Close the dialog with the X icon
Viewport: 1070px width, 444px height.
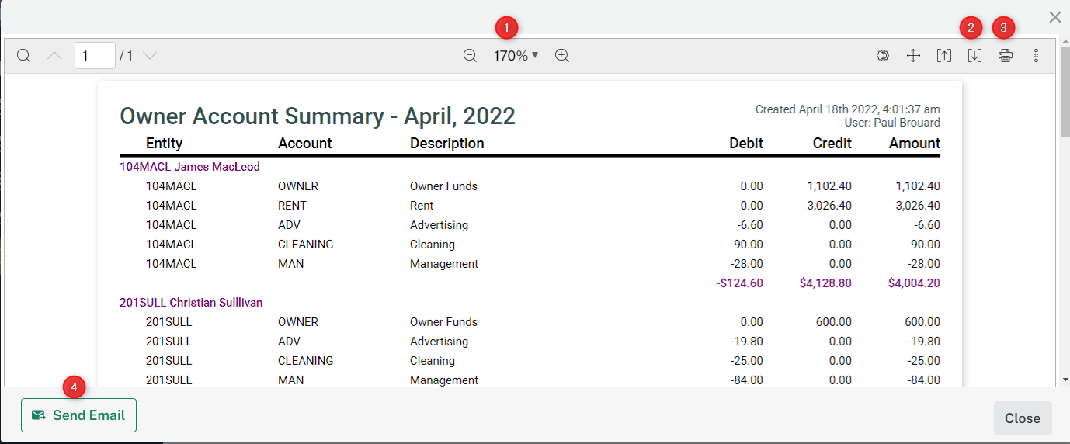click(x=1054, y=17)
